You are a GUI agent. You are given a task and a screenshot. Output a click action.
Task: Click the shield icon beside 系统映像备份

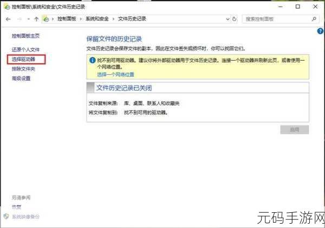(x=6, y=217)
